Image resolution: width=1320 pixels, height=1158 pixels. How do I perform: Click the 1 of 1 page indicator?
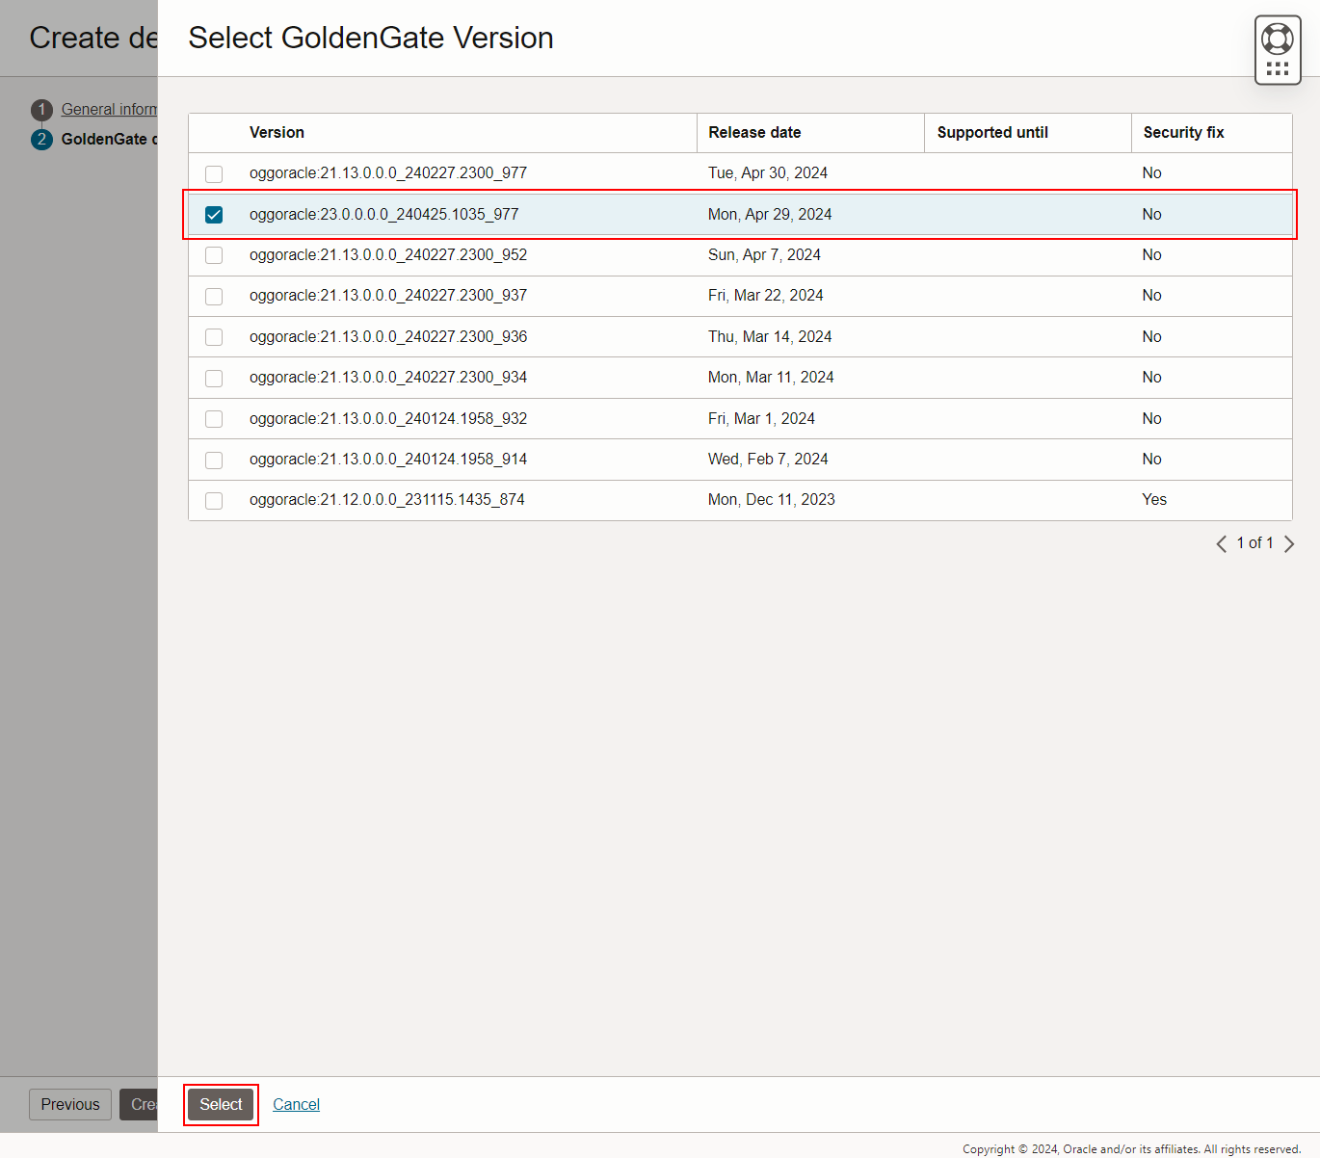pyautogui.click(x=1254, y=543)
